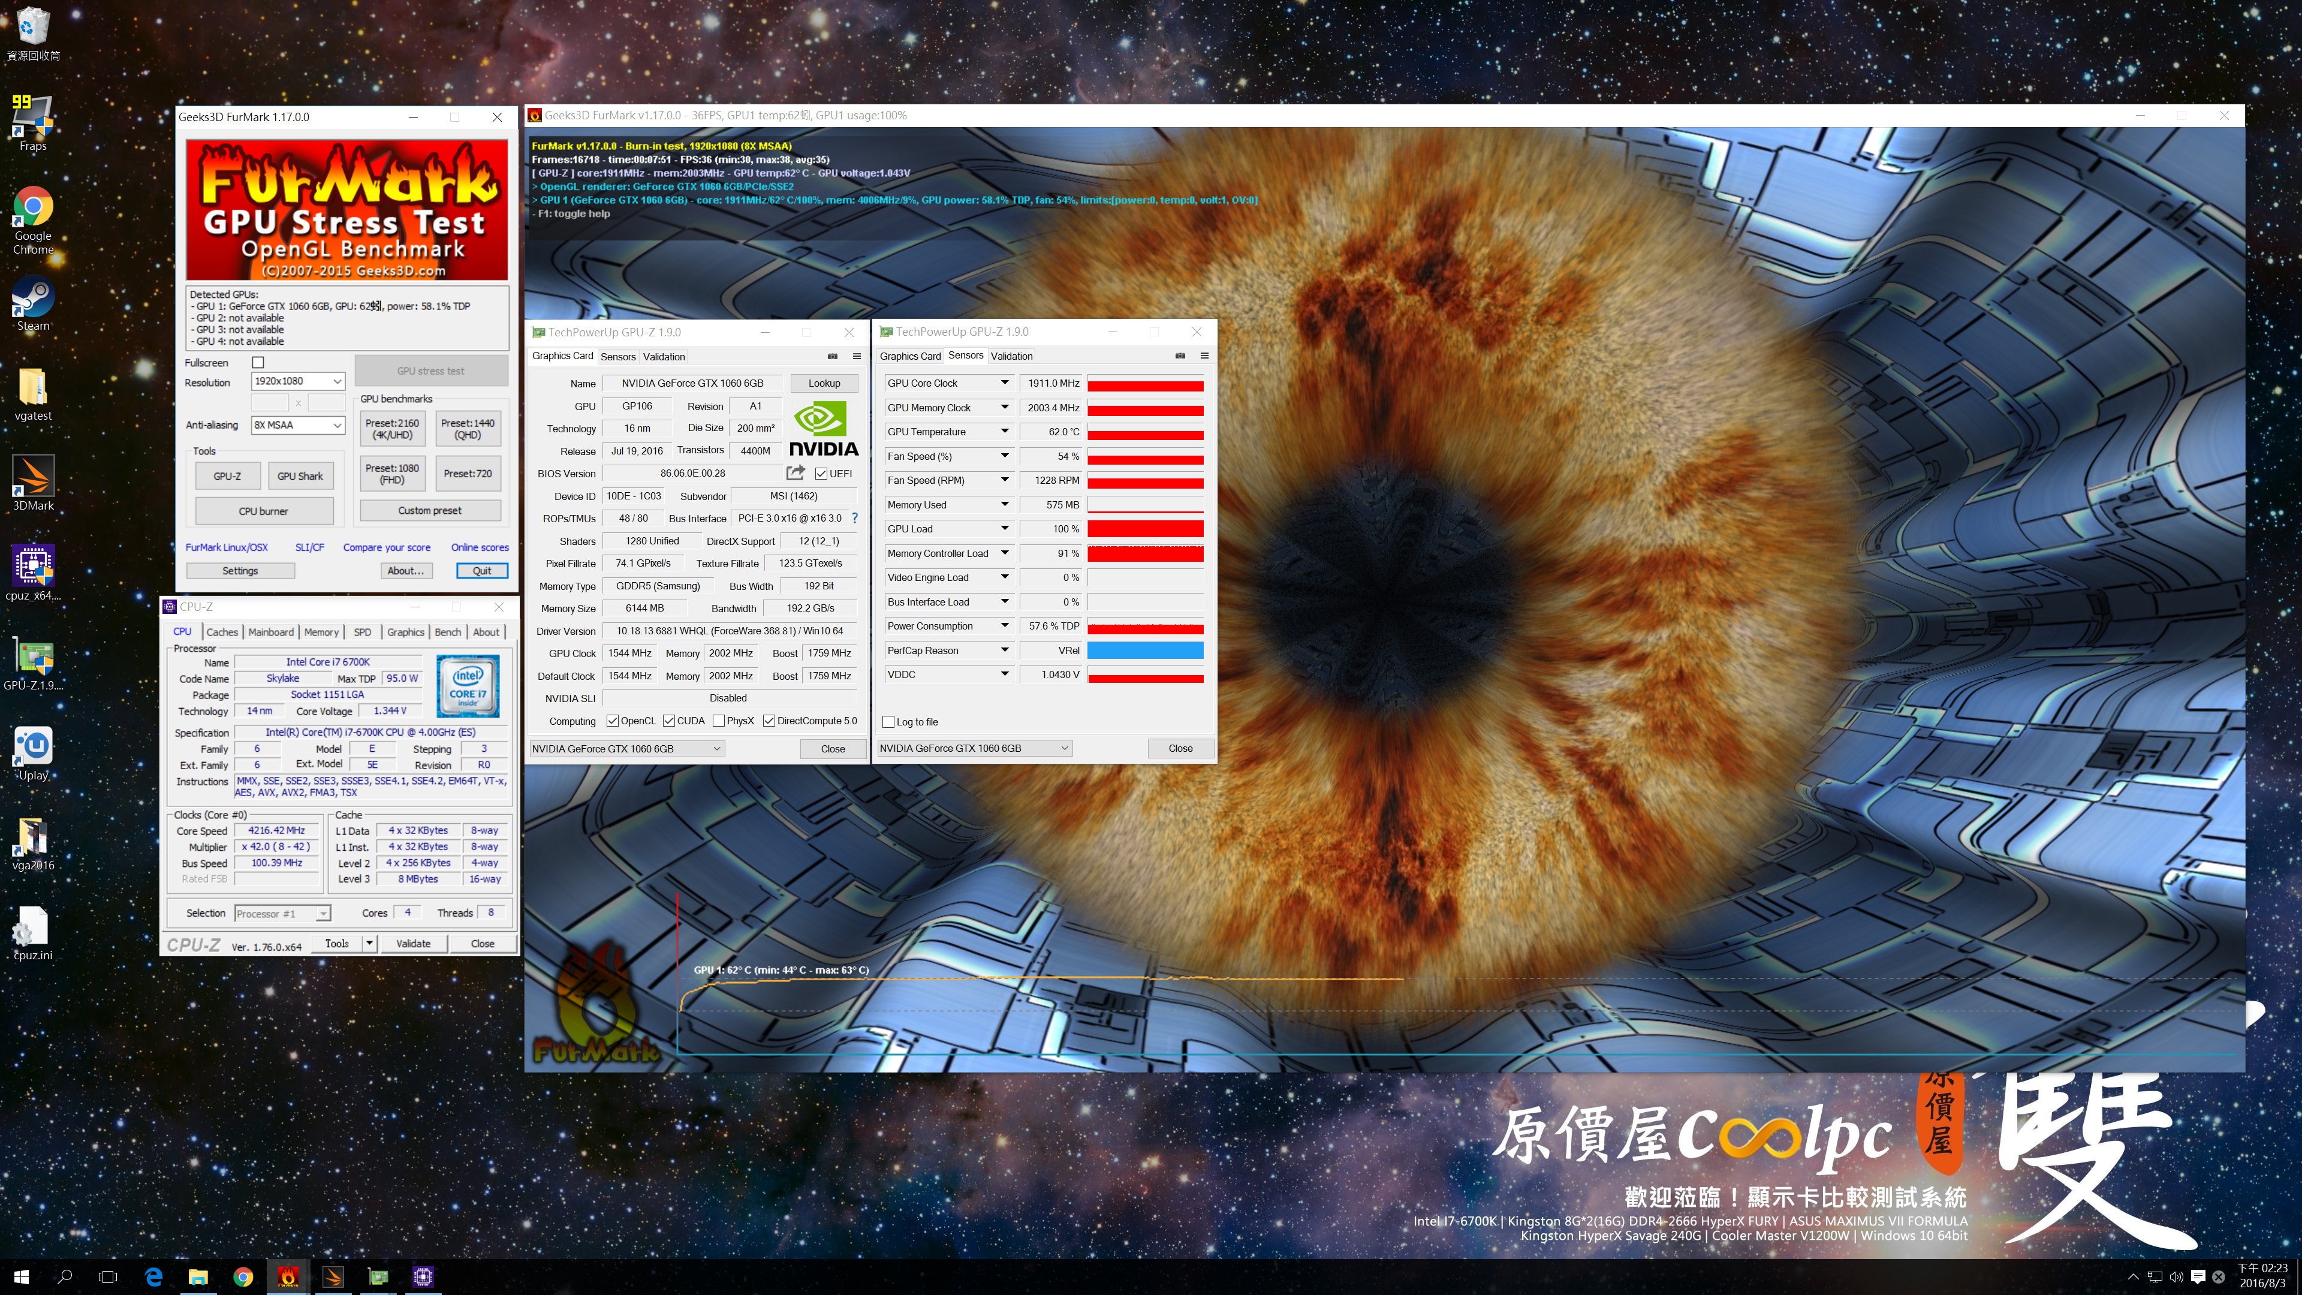Expand the GPU Temperature sensor dropdown
The image size is (2302, 1295).
(x=1005, y=432)
